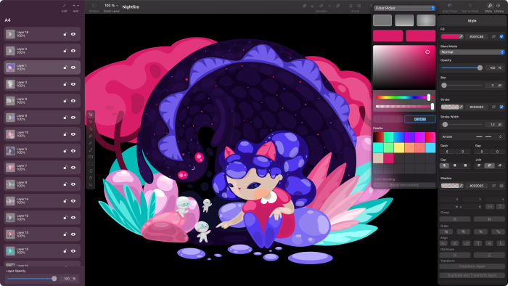
Task: Open the Add layer dropdown arrow
Action: 78,6
